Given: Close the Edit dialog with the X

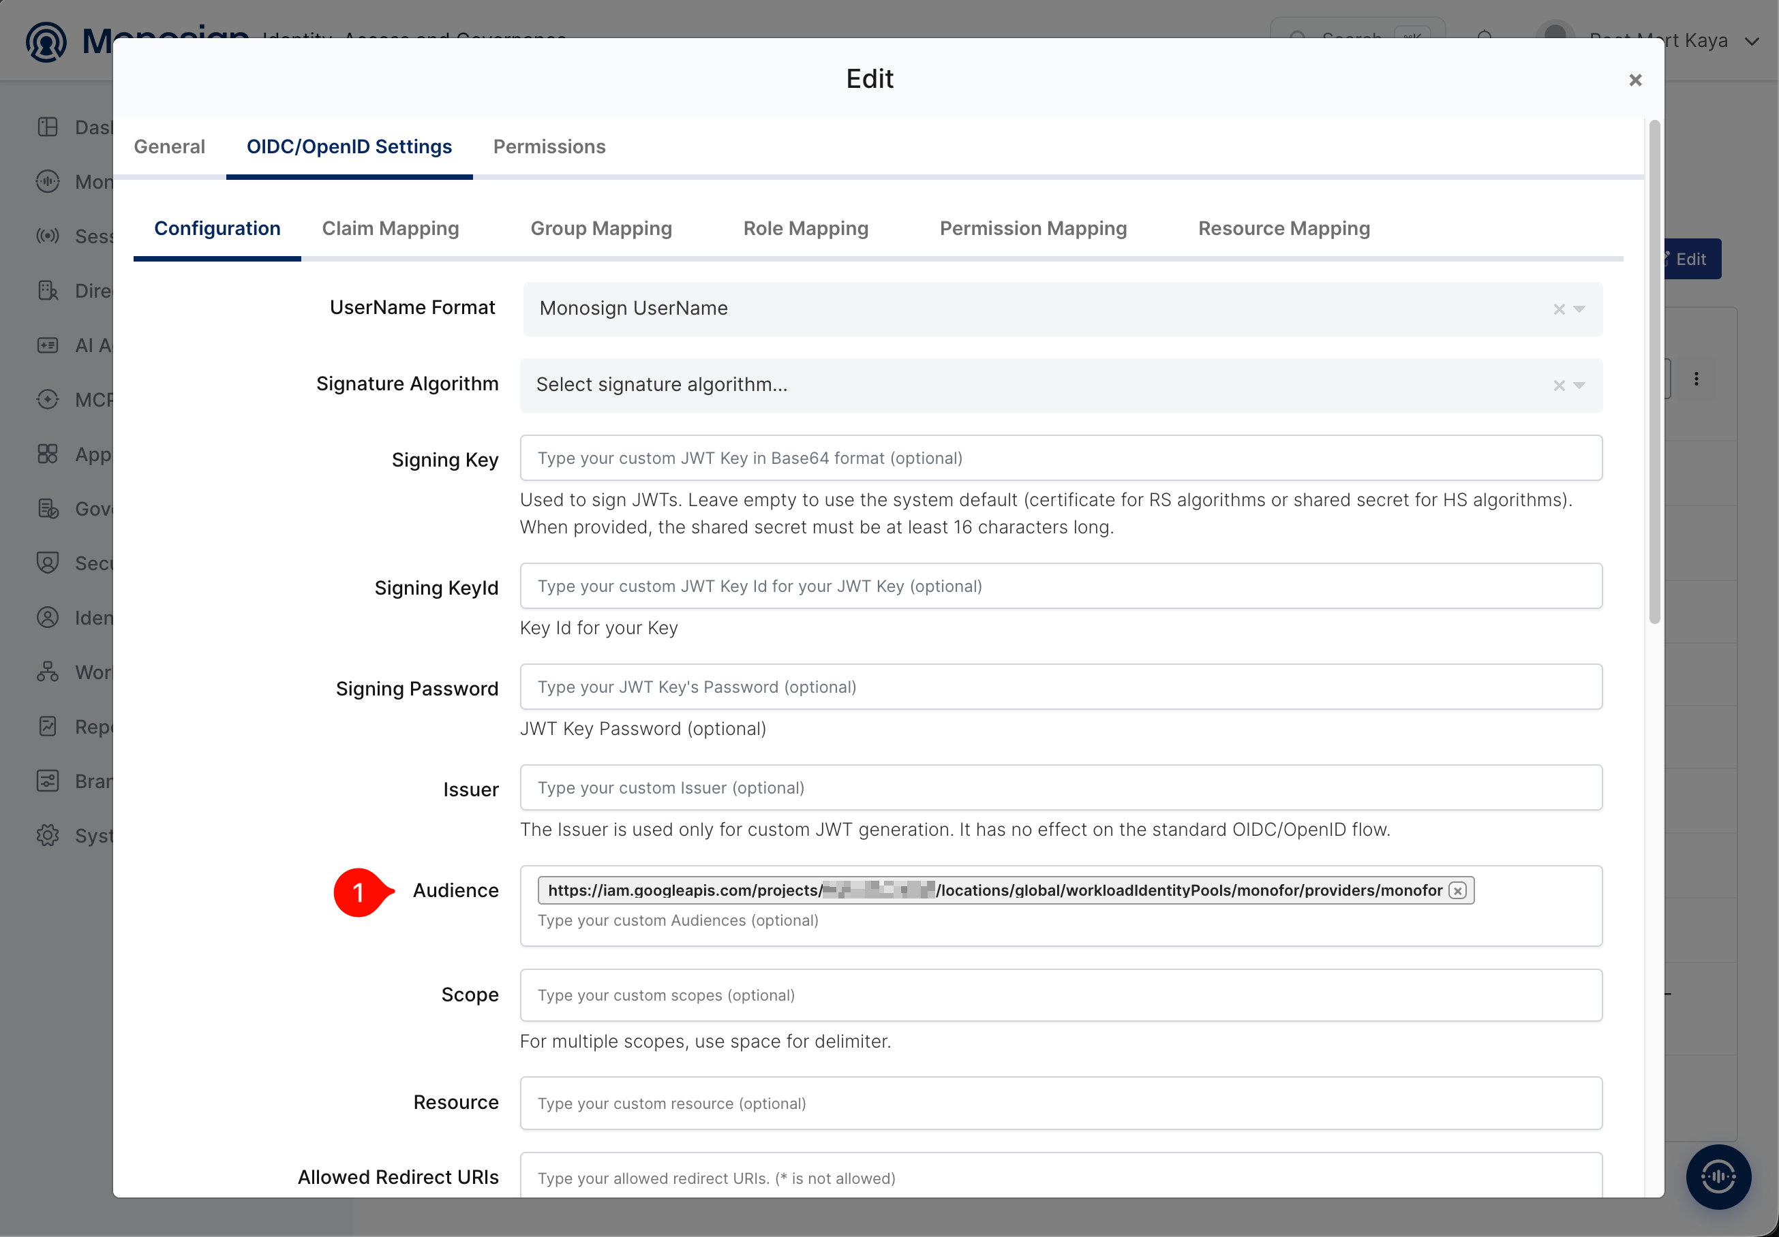Looking at the screenshot, I should pos(1635,80).
